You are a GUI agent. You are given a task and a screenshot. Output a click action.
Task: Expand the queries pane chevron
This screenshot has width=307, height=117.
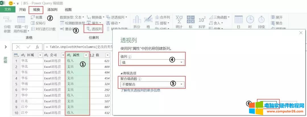[x=6, y=47]
